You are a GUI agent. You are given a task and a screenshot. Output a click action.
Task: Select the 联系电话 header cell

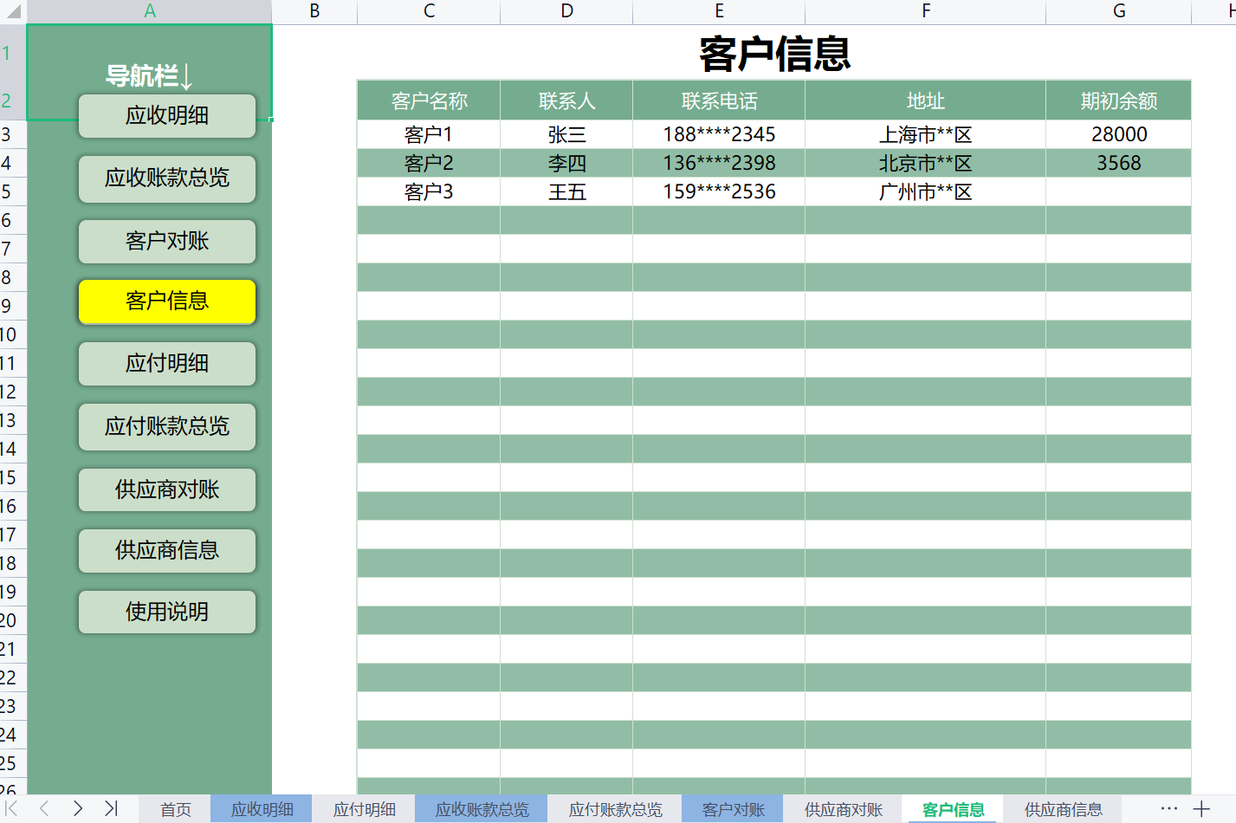pyautogui.click(x=719, y=100)
